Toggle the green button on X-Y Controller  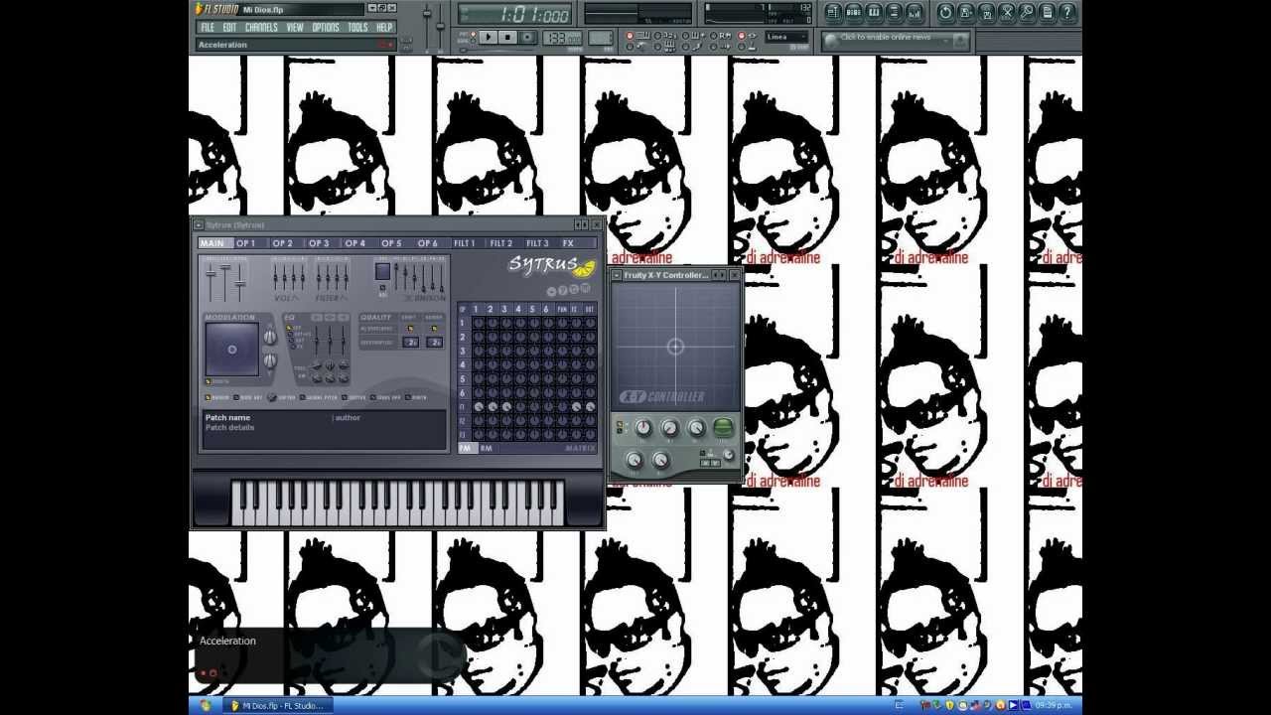coord(723,428)
